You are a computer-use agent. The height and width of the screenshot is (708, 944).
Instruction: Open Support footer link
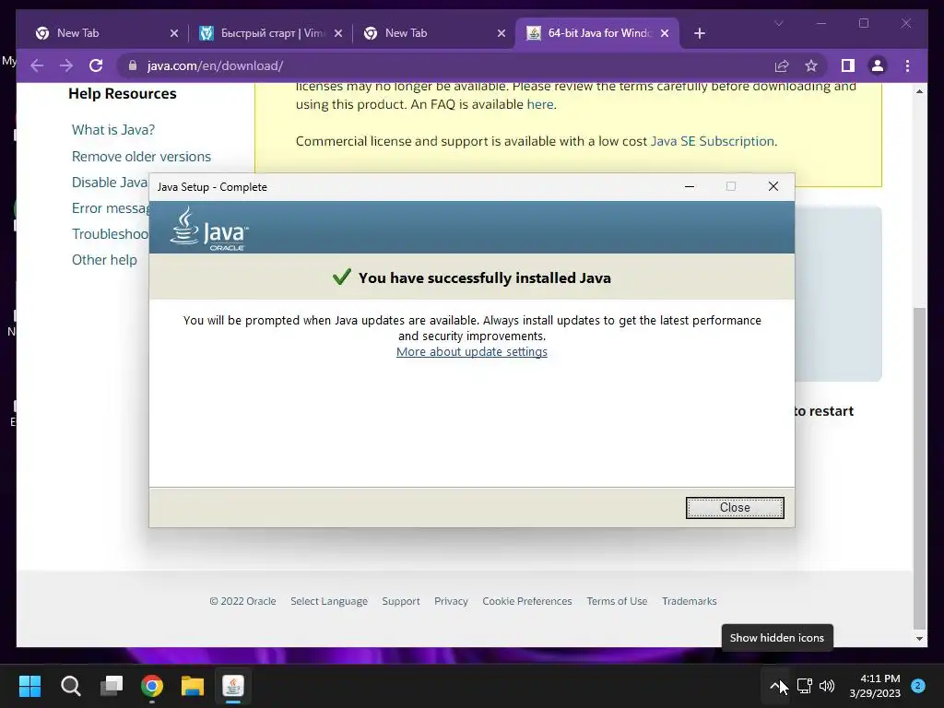click(x=401, y=601)
